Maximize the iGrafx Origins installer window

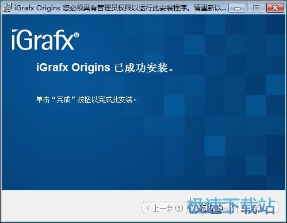point(256,8)
